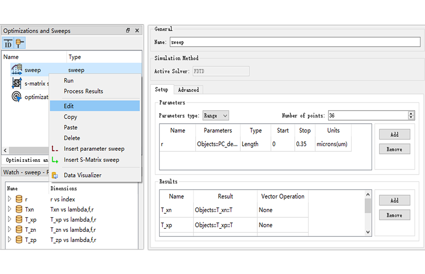Click the sweep tool icon next to ID
The width and height of the screenshot is (425, 274).
[20, 43]
